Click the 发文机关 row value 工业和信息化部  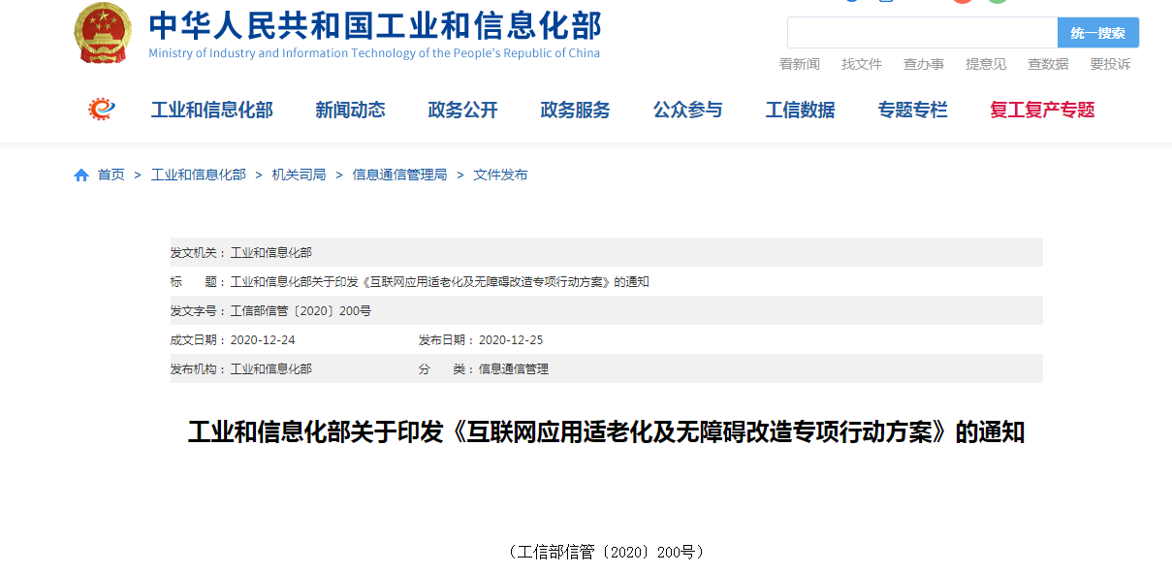click(271, 253)
